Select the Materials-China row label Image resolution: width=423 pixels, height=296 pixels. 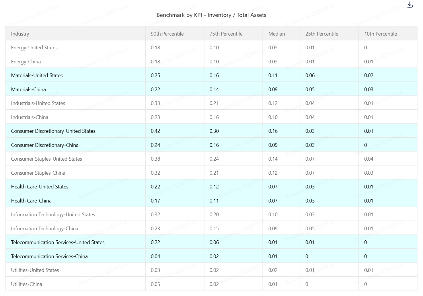(28, 89)
